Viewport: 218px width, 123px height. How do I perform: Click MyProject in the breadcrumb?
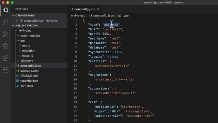coord(78,16)
